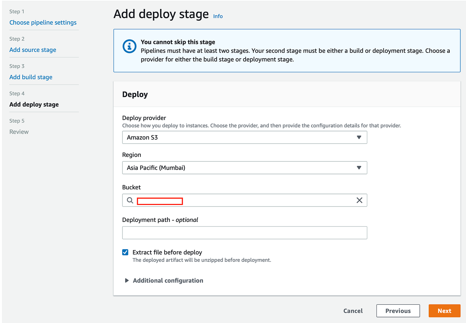Jump to the Review step
Screen dimensions: 466x323
[19, 132]
